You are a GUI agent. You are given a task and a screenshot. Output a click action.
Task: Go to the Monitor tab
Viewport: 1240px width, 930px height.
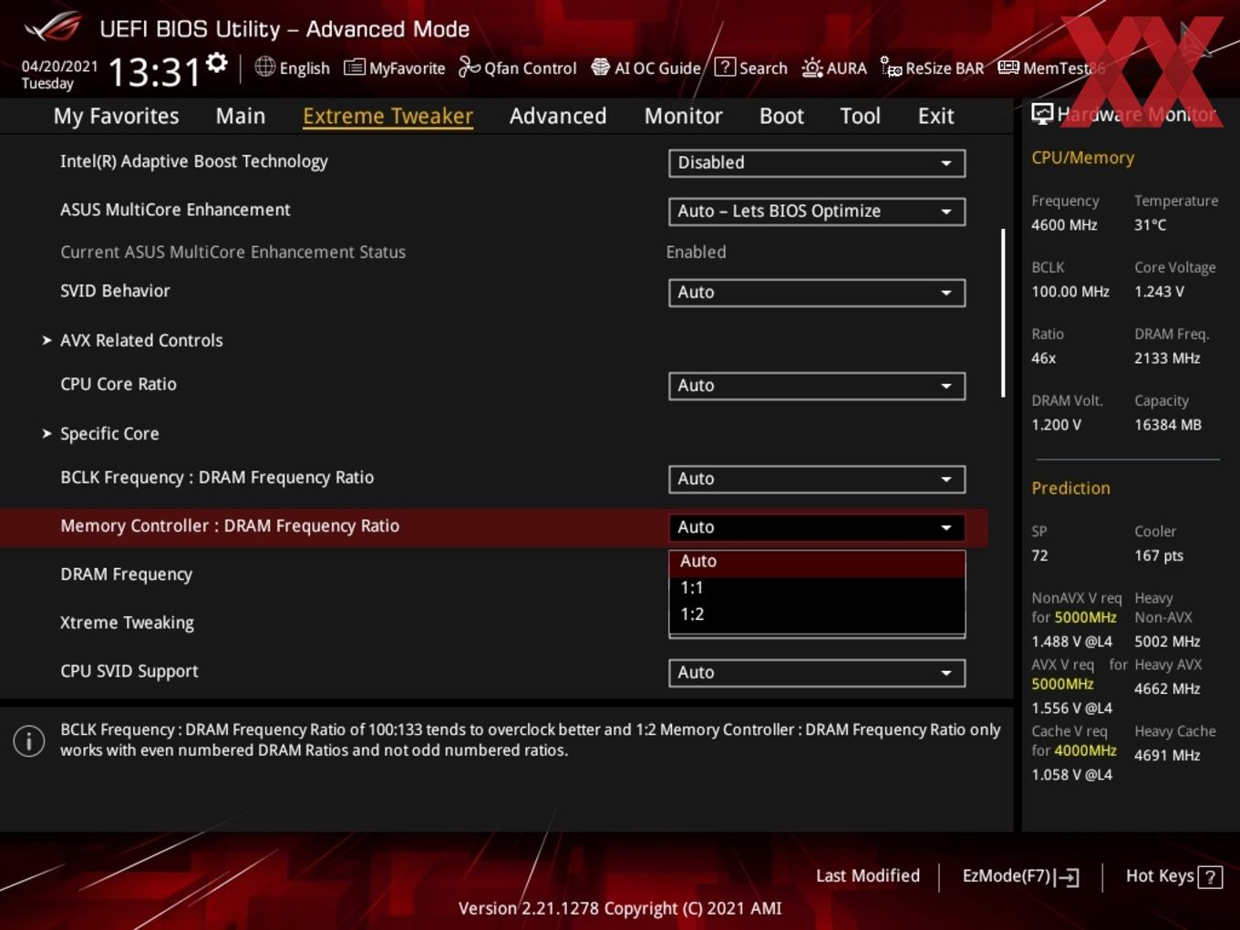click(683, 116)
